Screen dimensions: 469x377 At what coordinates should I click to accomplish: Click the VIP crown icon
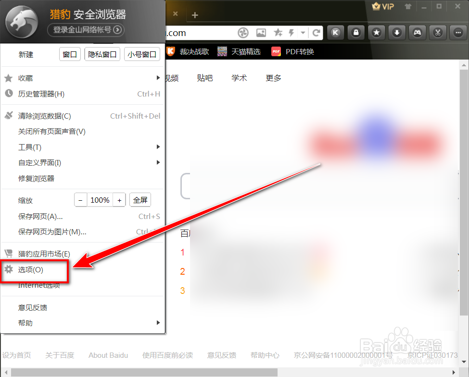[383, 6]
